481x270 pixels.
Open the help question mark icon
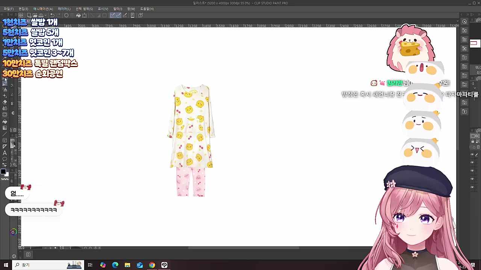click(140, 15)
